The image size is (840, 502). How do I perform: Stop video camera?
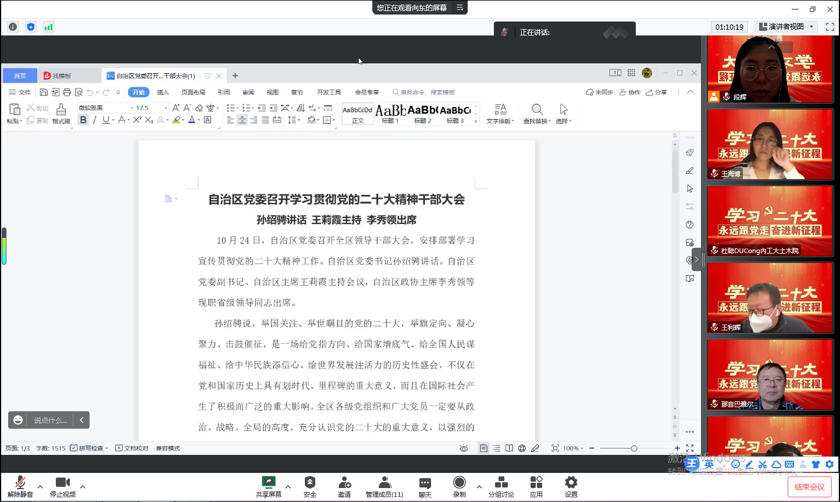(x=63, y=482)
